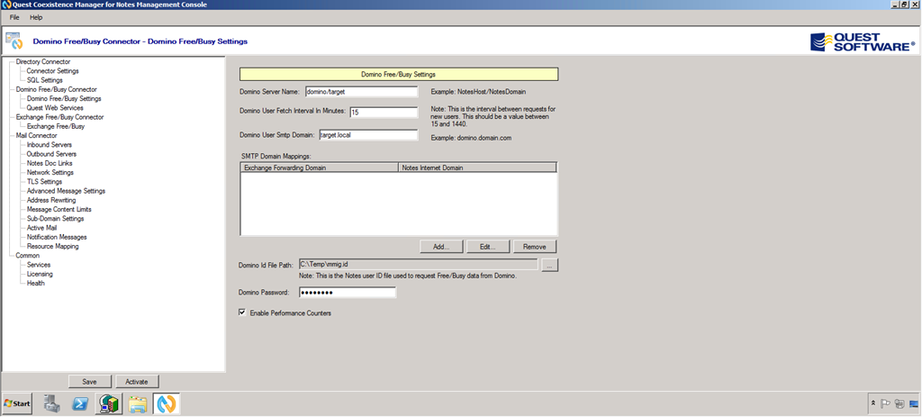Open Server Manager from the taskbar

51,403
